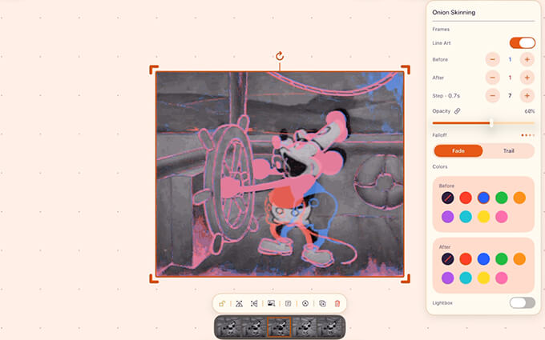Viewport: 545px width, 340px height.
Task: Choose the purple swatch under Before
Action: pos(448,217)
